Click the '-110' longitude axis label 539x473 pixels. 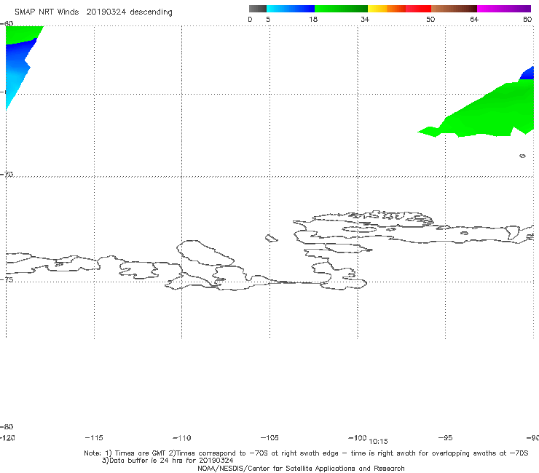tap(182, 438)
